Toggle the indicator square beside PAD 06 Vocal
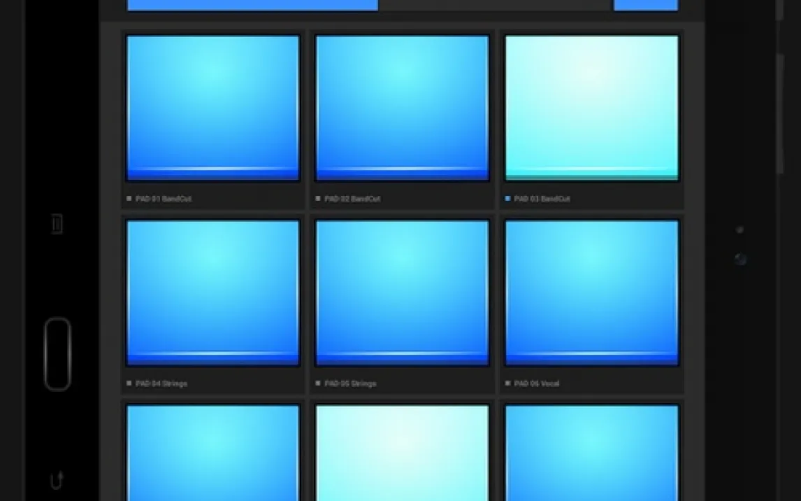Screen dimensions: 801x501 (507, 383)
